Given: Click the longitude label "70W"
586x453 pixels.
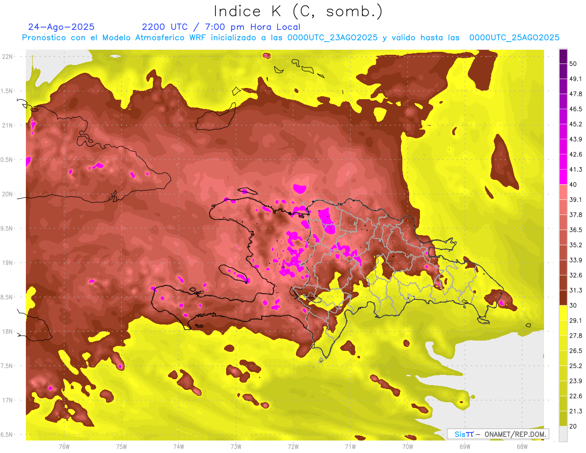Looking at the screenshot, I should (408, 447).
